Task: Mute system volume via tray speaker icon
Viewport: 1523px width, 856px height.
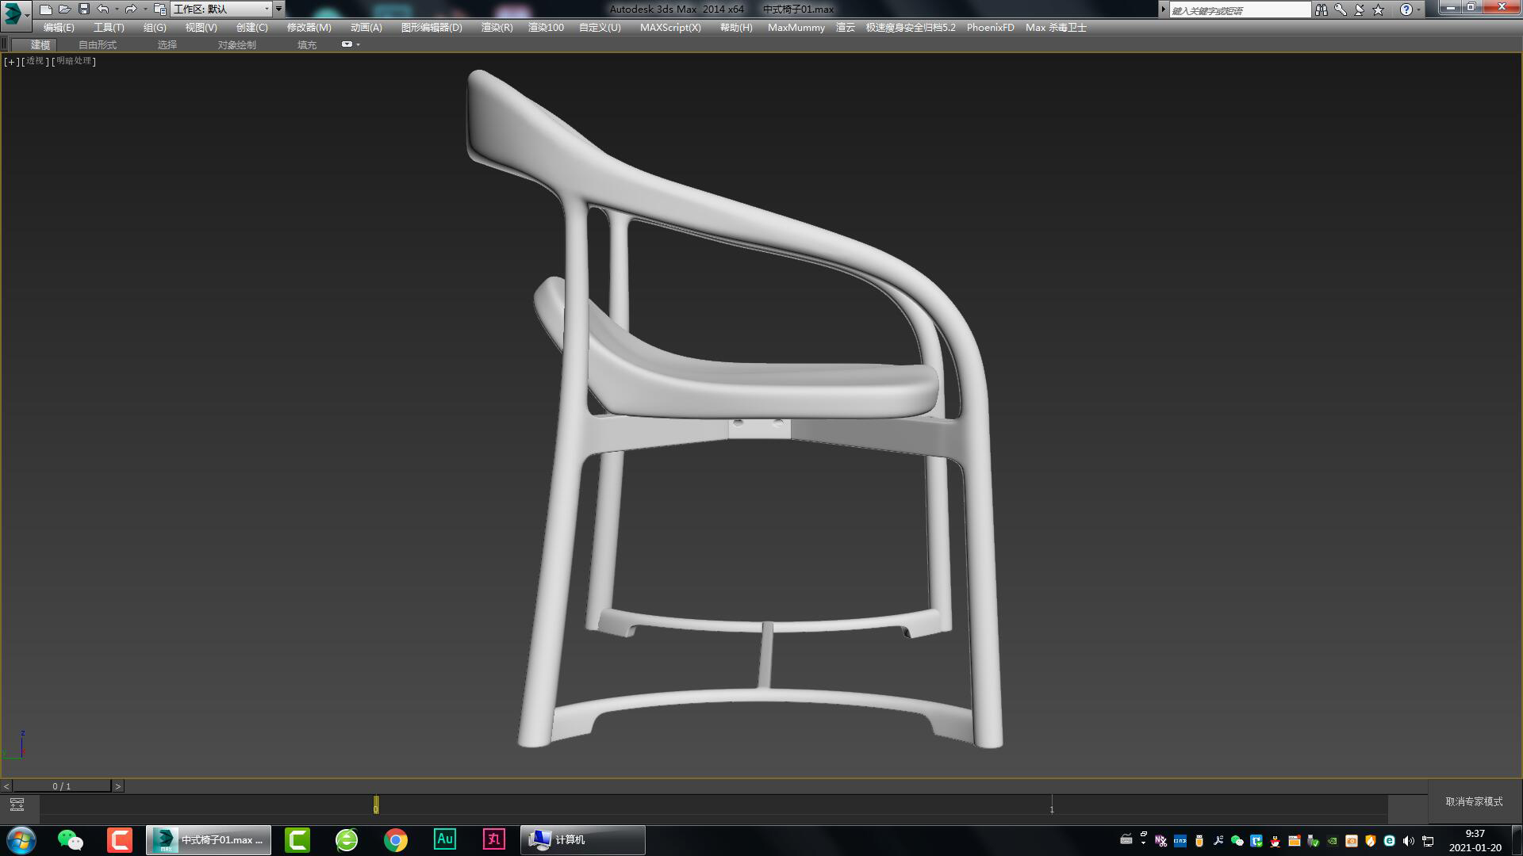Action: point(1408,839)
